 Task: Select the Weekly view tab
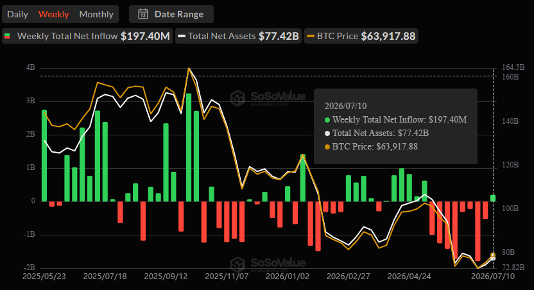53,14
